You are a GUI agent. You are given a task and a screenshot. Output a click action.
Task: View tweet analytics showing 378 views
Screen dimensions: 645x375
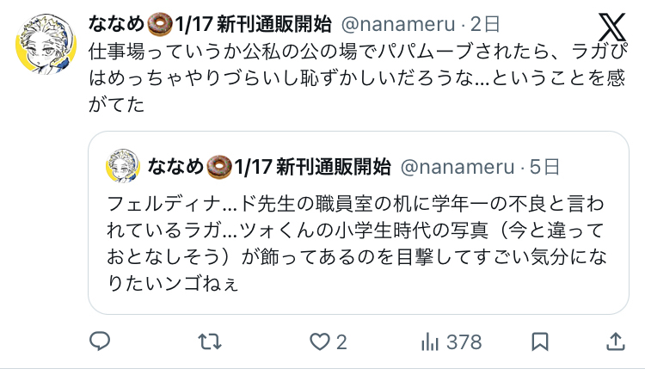451,342
